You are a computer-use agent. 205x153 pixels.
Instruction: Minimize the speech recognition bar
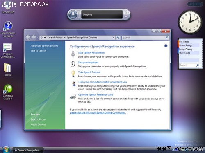tap(126, 16)
